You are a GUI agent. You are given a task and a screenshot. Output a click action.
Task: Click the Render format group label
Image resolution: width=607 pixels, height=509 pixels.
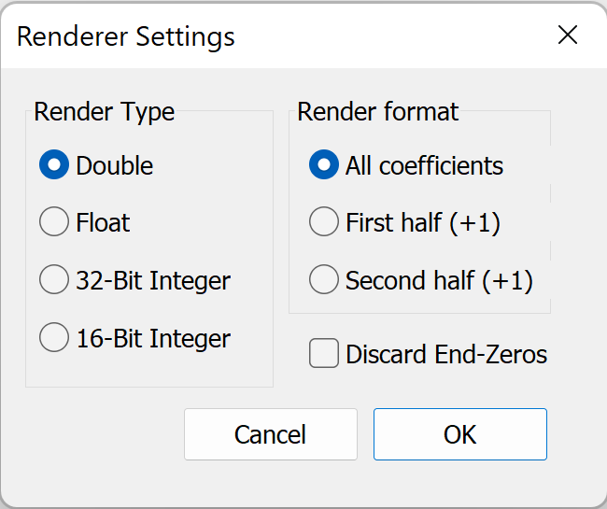tap(378, 112)
